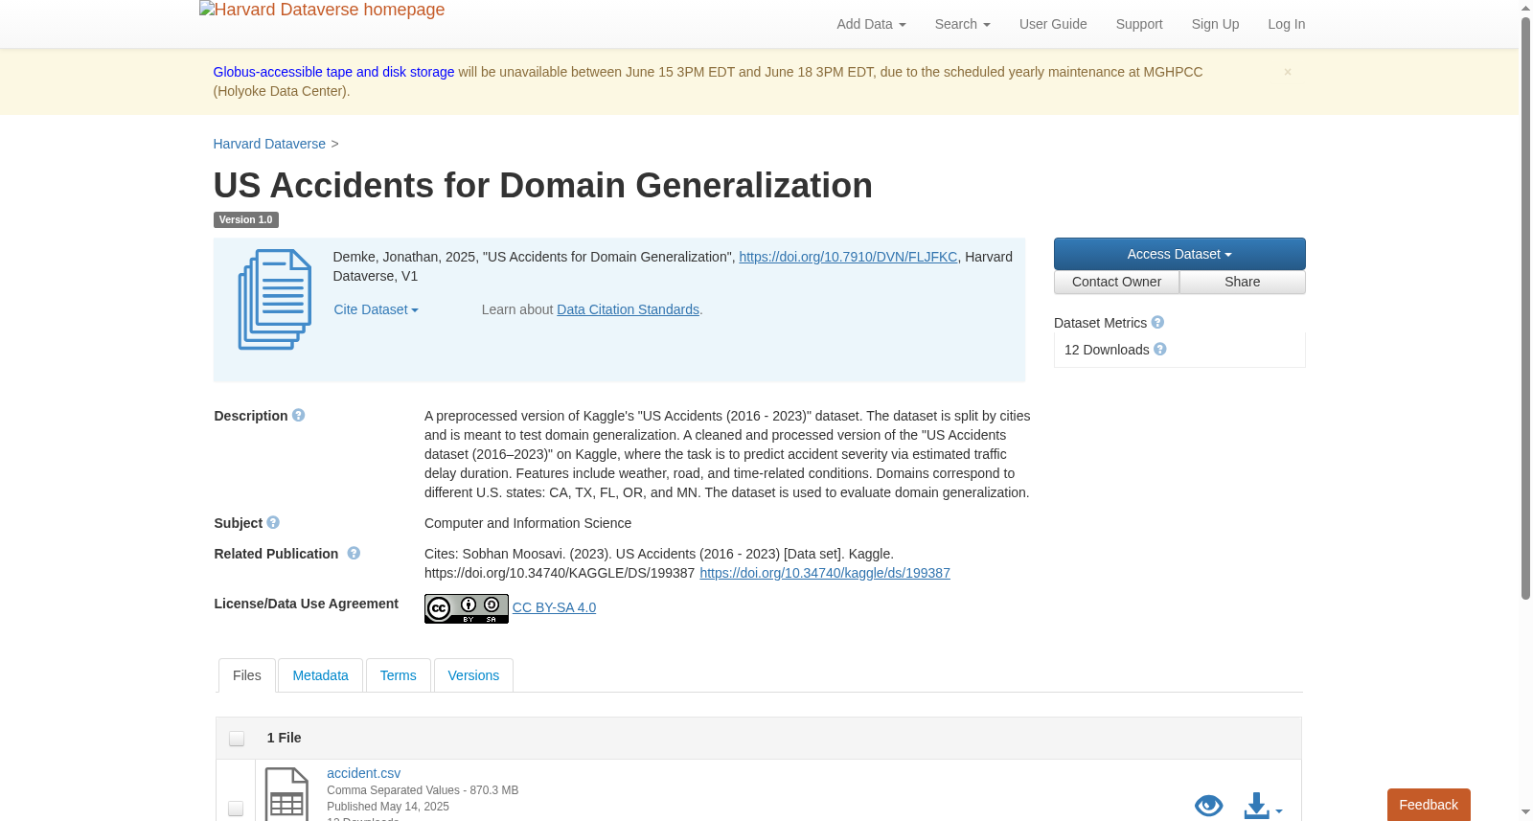Open the accident.csv file link
The width and height of the screenshot is (1533, 821).
pos(363,773)
